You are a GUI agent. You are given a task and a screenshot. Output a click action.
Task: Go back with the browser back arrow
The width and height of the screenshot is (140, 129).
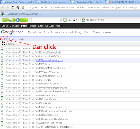(x=3, y=7)
